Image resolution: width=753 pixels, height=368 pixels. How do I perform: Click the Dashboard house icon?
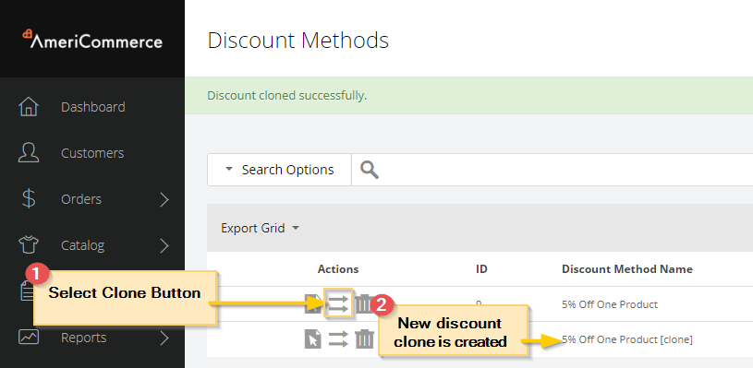point(29,106)
